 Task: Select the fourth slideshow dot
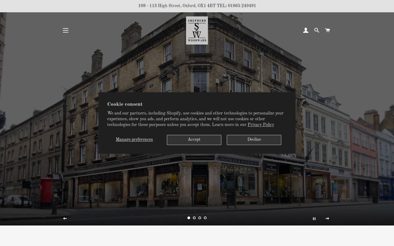pos(205,218)
